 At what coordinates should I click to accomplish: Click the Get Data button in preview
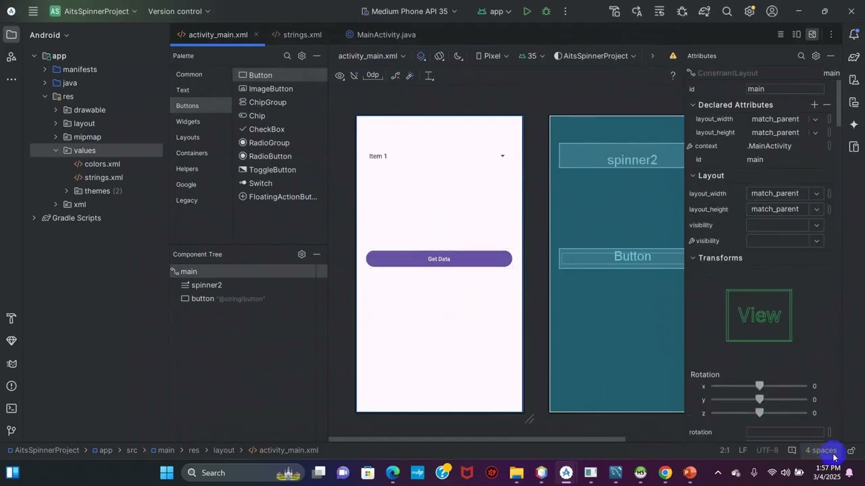pos(439,259)
